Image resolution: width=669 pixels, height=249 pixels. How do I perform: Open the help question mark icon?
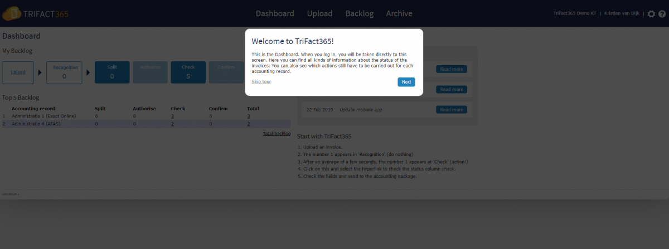pyautogui.click(x=662, y=14)
